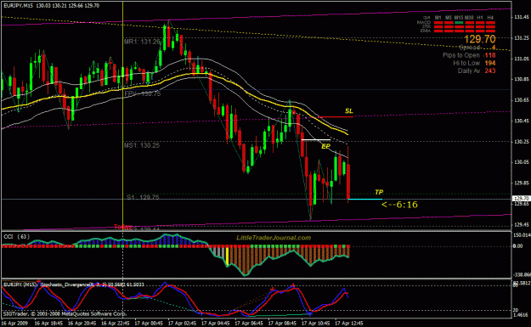Click the FPV: 130.75 pivot label

143,93
